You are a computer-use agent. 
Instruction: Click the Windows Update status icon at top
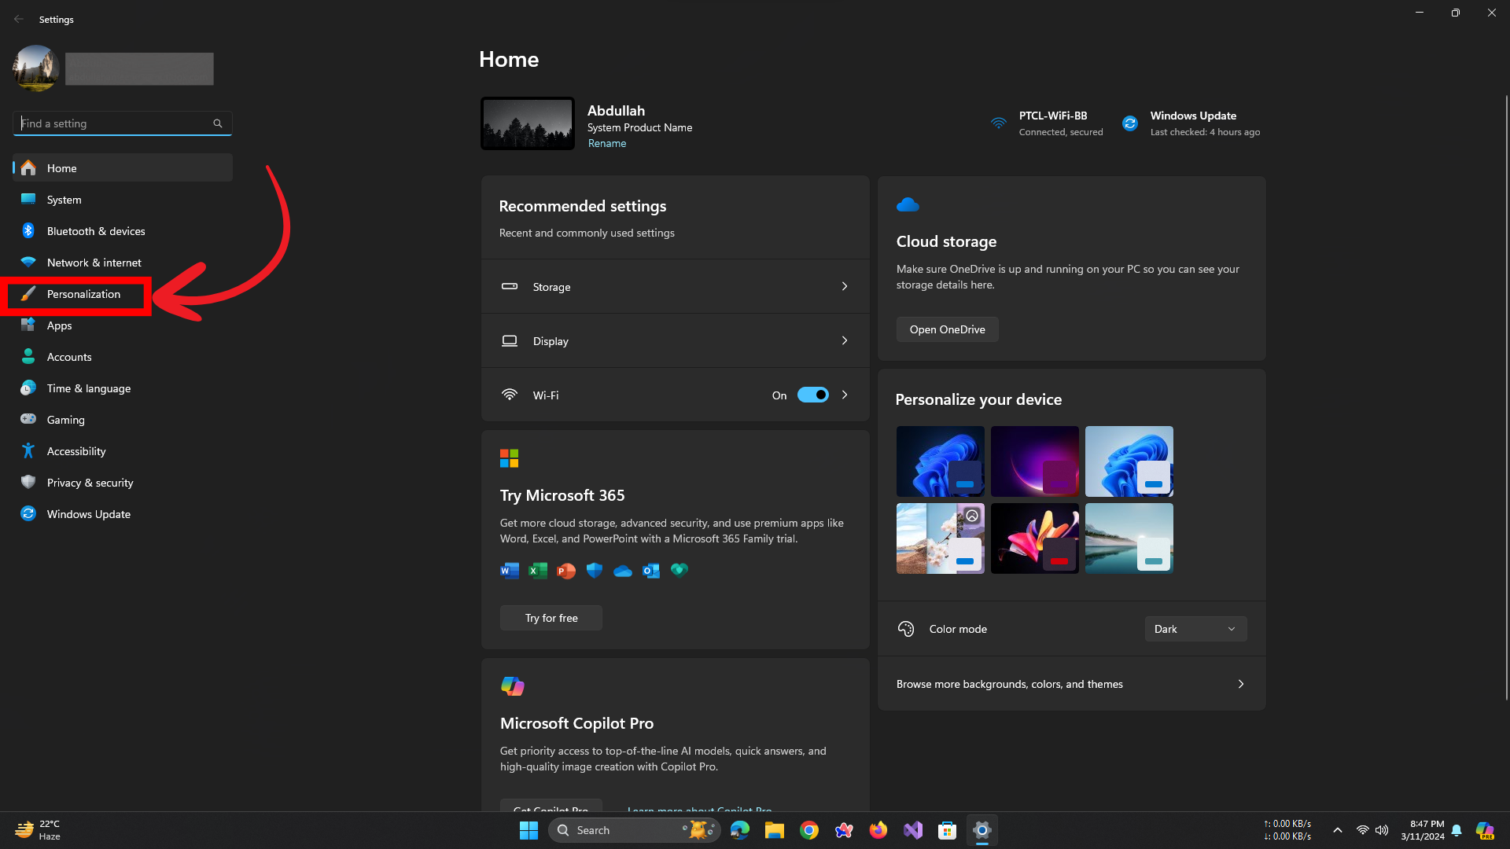pyautogui.click(x=1130, y=123)
